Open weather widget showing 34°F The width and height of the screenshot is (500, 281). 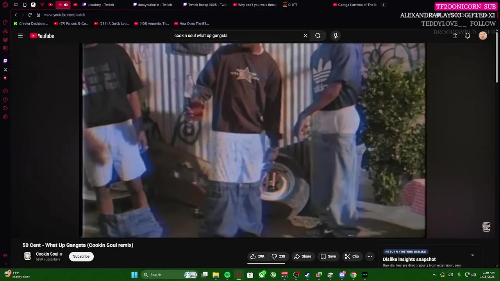pos(18,275)
